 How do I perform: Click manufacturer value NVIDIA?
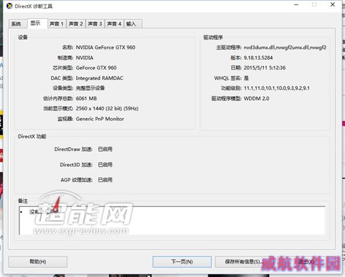tap(85, 57)
